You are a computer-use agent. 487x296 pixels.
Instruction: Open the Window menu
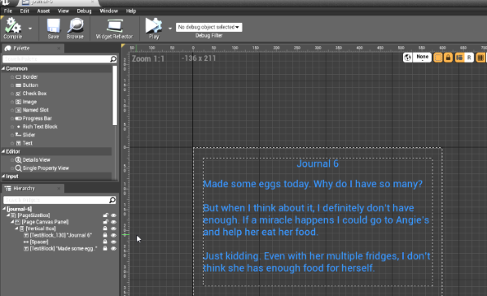click(108, 11)
